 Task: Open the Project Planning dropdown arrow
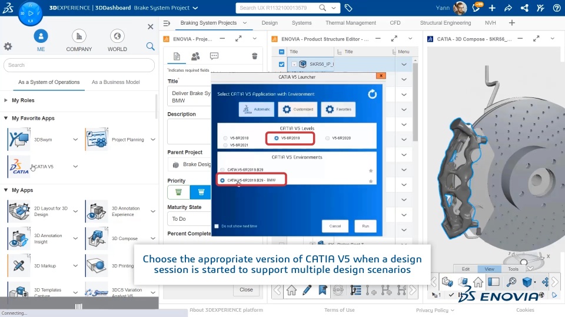(x=153, y=140)
